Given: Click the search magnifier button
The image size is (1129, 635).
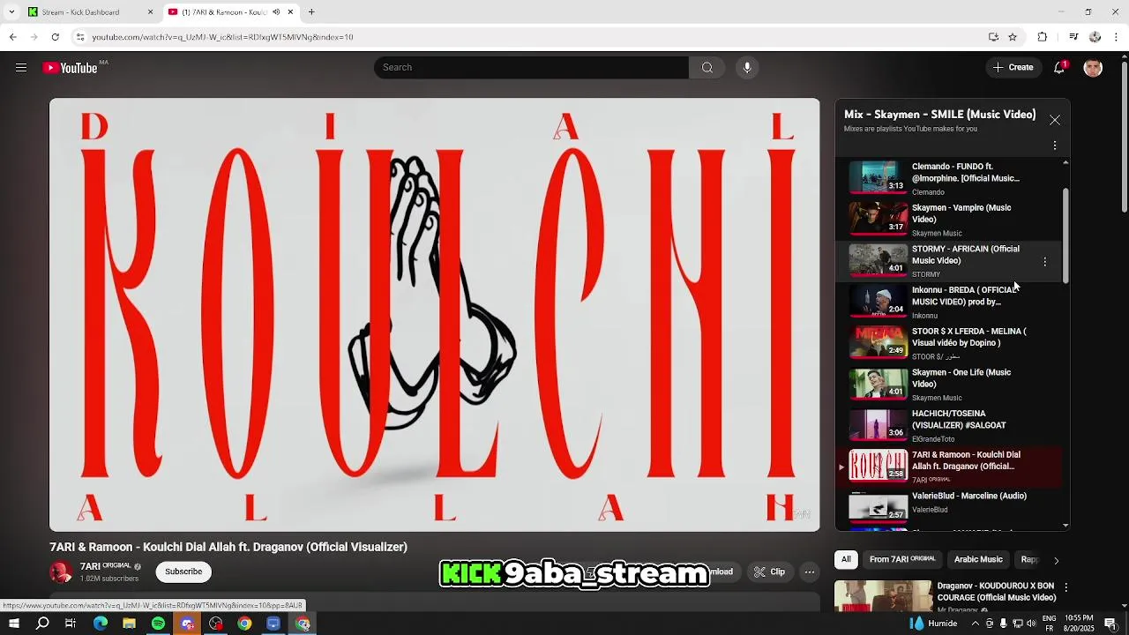Looking at the screenshot, I should (707, 68).
